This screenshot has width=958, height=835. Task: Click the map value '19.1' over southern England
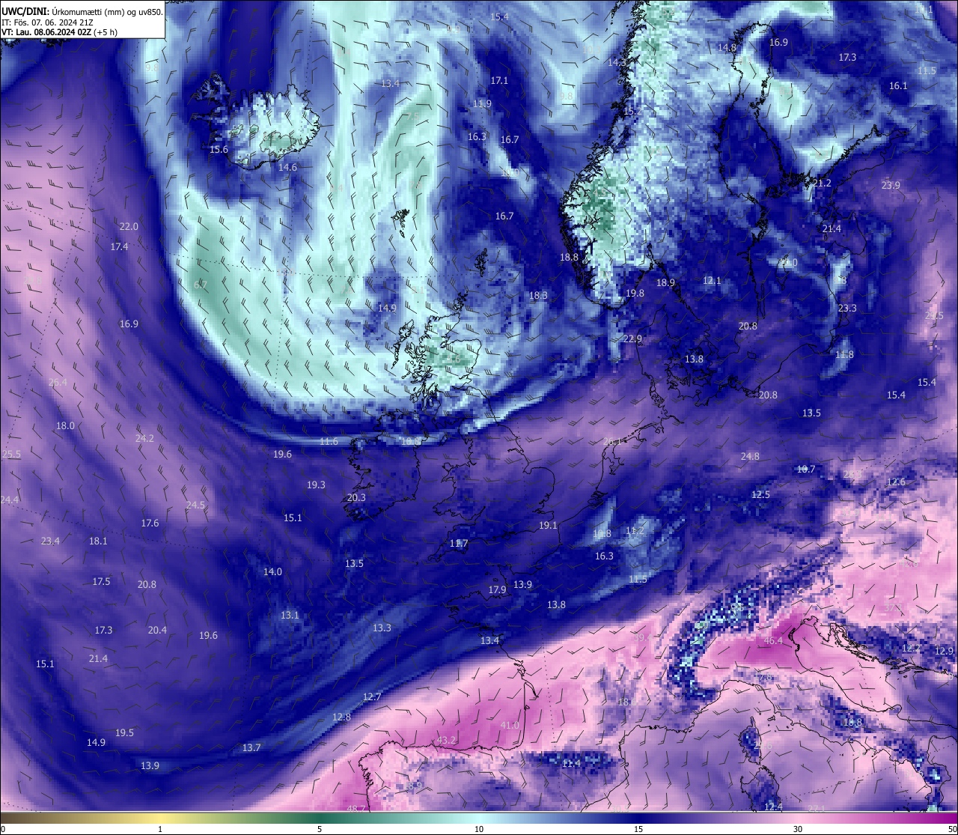pyautogui.click(x=548, y=525)
